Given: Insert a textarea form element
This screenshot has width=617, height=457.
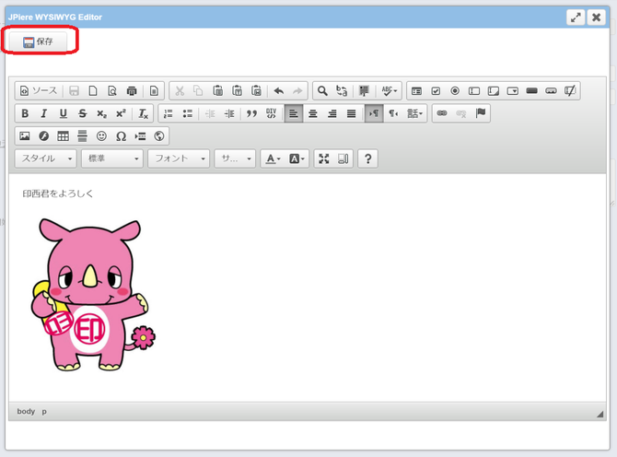Looking at the screenshot, I should tap(494, 91).
